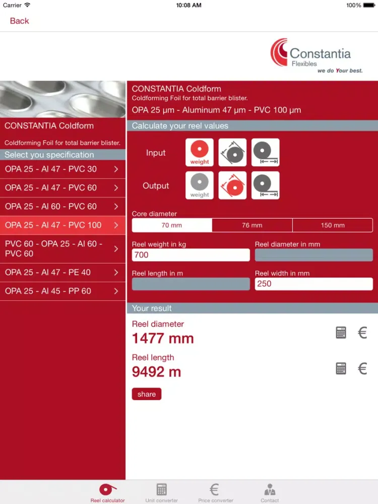The image size is (378, 504).
Task: Tap chevron on PVC 60 - OPA 25 row
Action: pos(116,249)
